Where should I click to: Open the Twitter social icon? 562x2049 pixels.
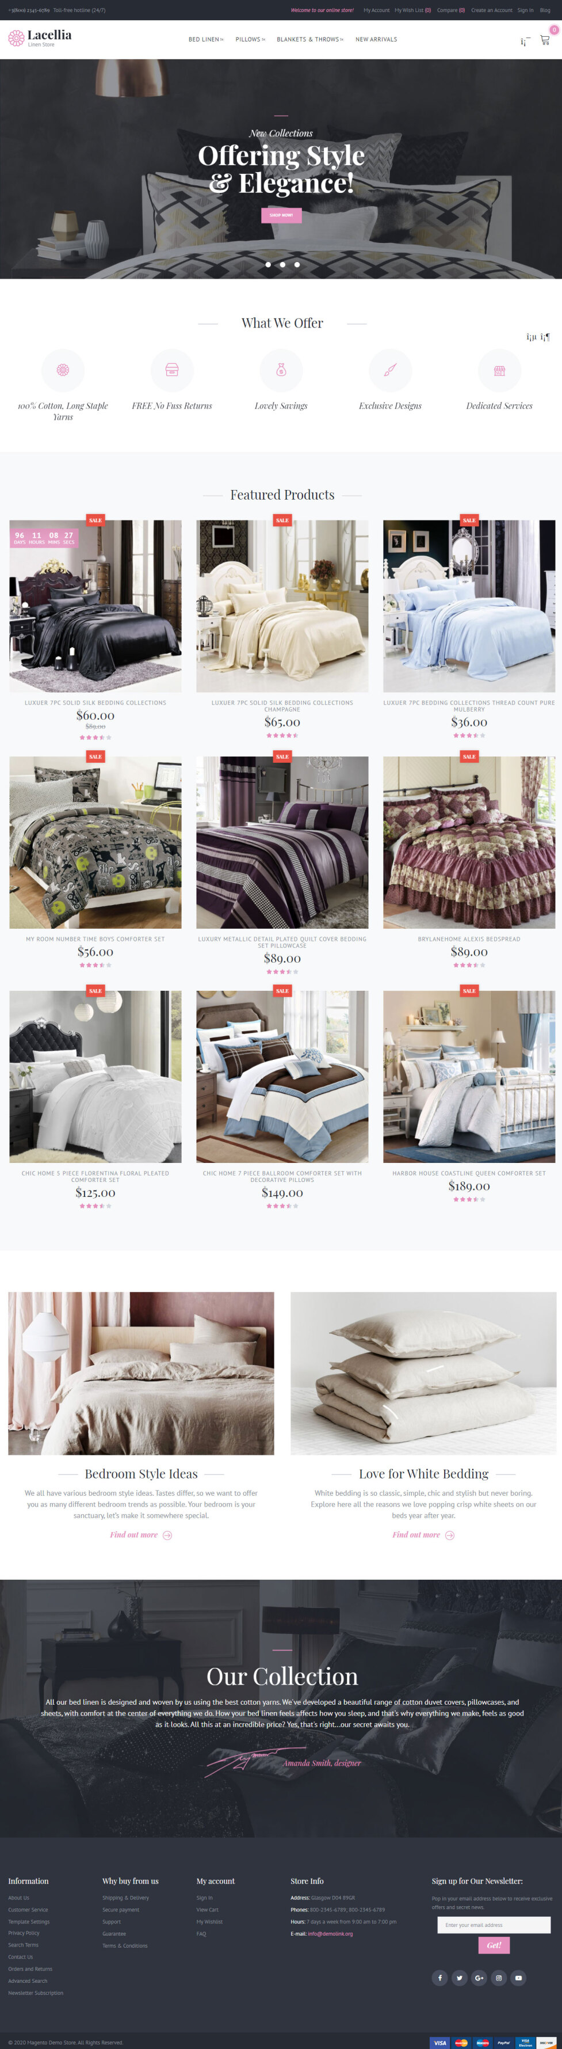coord(460,1978)
